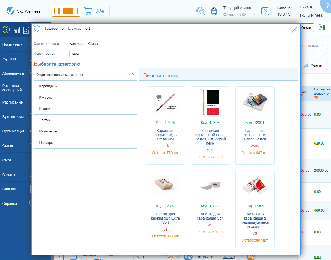Viewport: 331px width, 260px height.
Task: Tick the empty checkbox above Очистить
Action: [x=318, y=54]
